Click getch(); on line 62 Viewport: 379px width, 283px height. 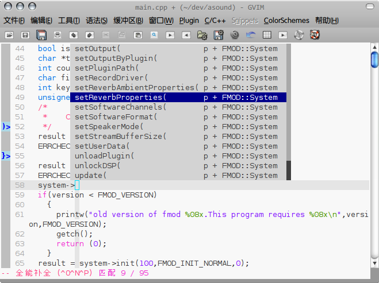coord(74,234)
